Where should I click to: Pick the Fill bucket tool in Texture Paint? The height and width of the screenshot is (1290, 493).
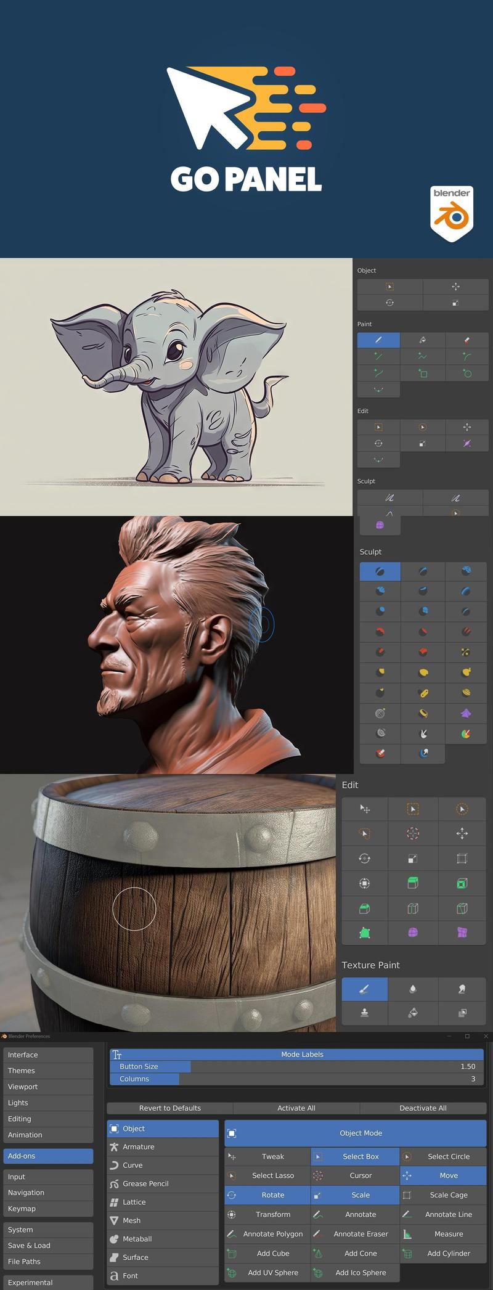(413, 1013)
